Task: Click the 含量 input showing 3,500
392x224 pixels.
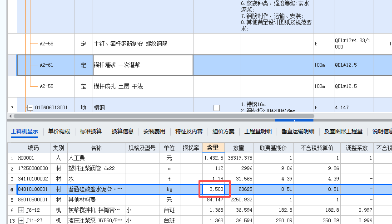Action: [213, 189]
